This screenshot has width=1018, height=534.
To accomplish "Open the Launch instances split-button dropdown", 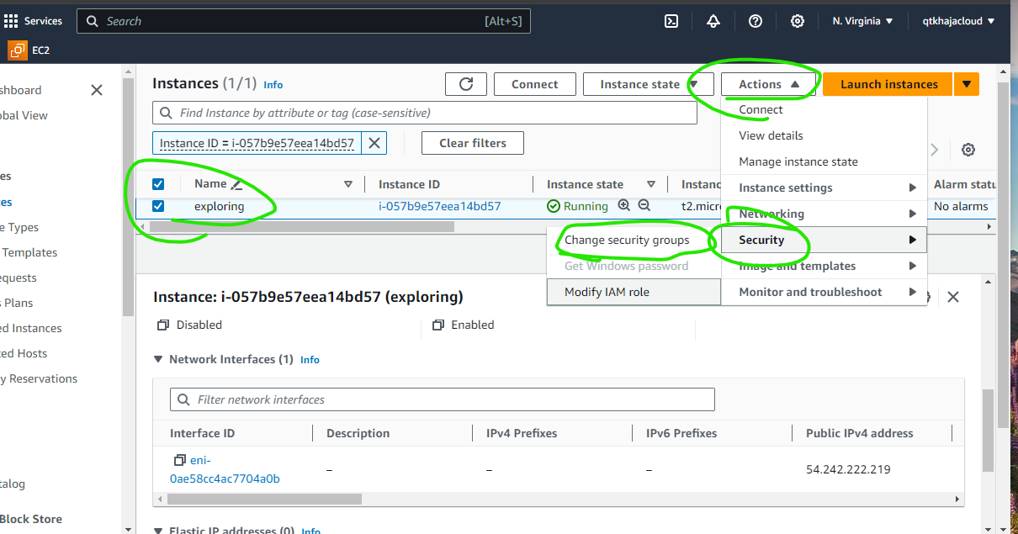I will pos(966,83).
